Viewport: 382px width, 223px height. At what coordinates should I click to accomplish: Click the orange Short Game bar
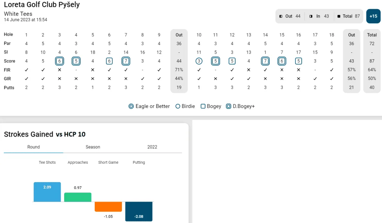(108, 207)
